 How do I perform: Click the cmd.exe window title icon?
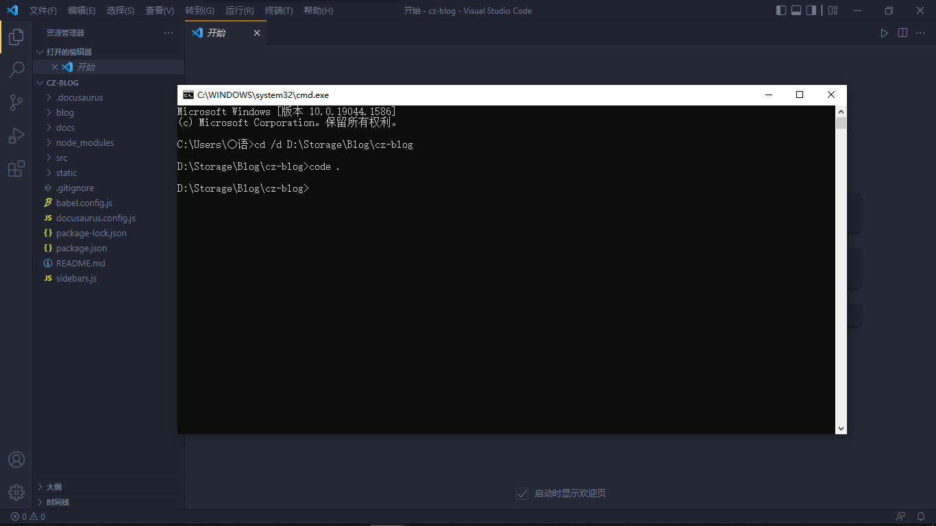188,95
